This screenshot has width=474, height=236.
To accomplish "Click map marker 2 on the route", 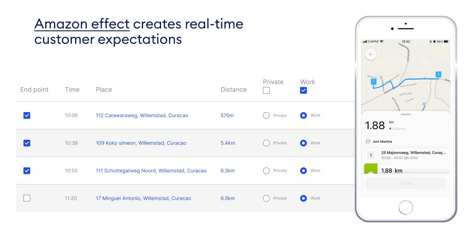I will tap(438, 74).
